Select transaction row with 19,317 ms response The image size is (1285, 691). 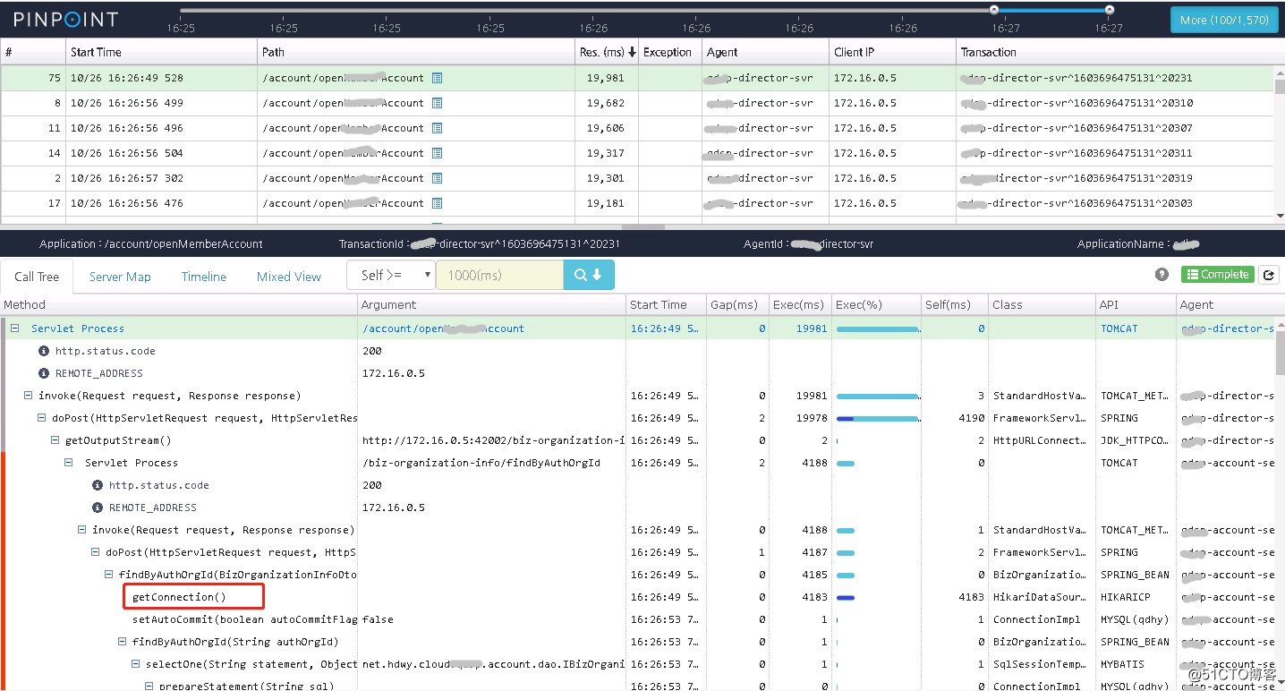coord(637,153)
